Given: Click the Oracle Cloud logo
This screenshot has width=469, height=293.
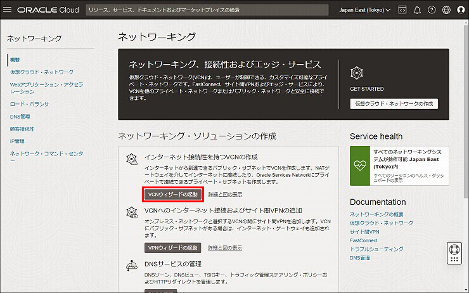Looking at the screenshot, I should 48,10.
